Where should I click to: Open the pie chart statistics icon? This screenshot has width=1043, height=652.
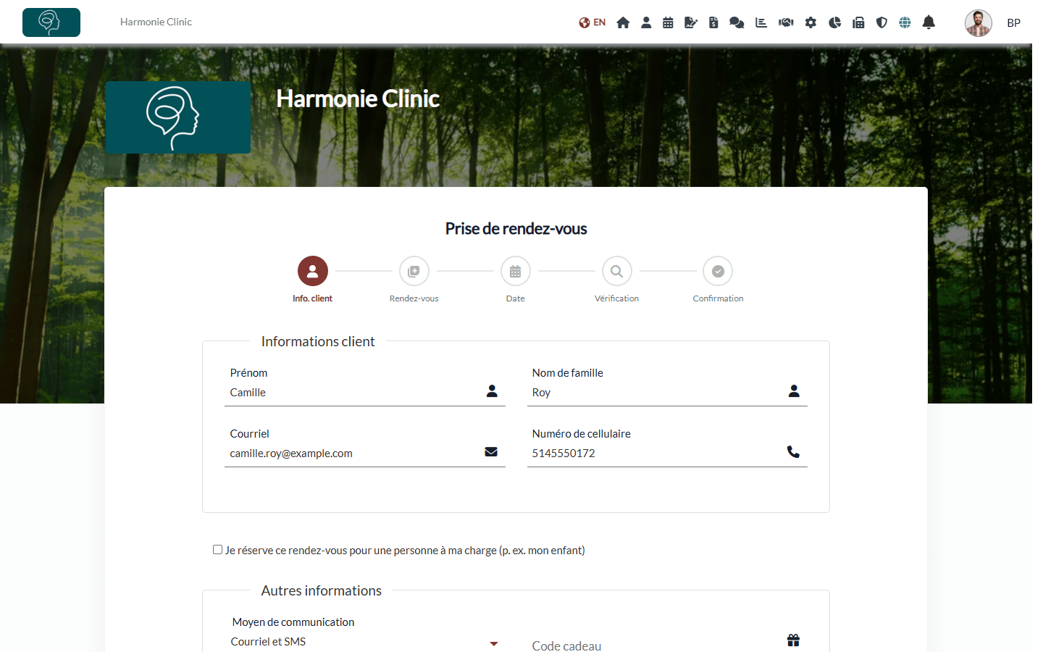click(834, 22)
